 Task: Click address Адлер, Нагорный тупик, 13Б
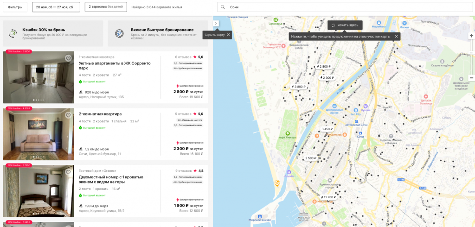pos(101,97)
